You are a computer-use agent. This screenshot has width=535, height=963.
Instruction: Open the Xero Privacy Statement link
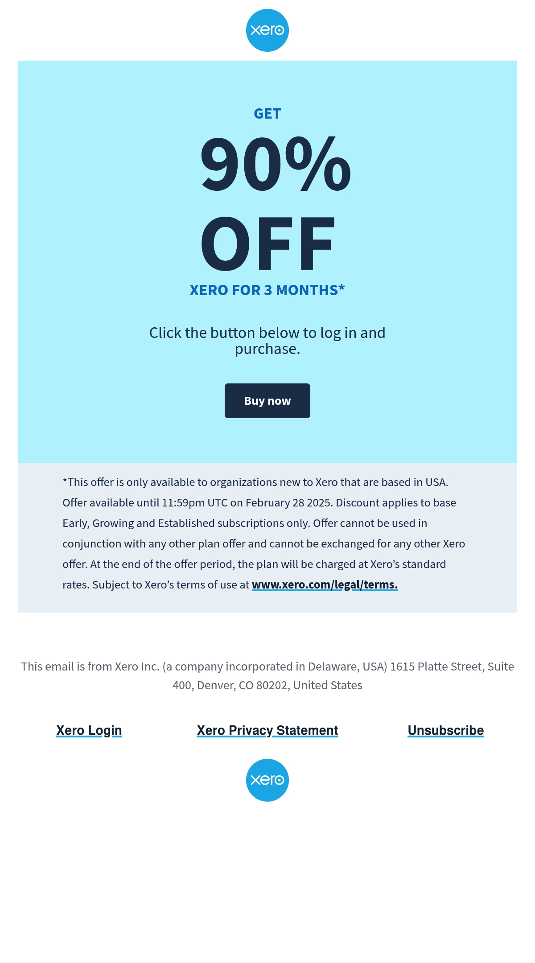267,730
